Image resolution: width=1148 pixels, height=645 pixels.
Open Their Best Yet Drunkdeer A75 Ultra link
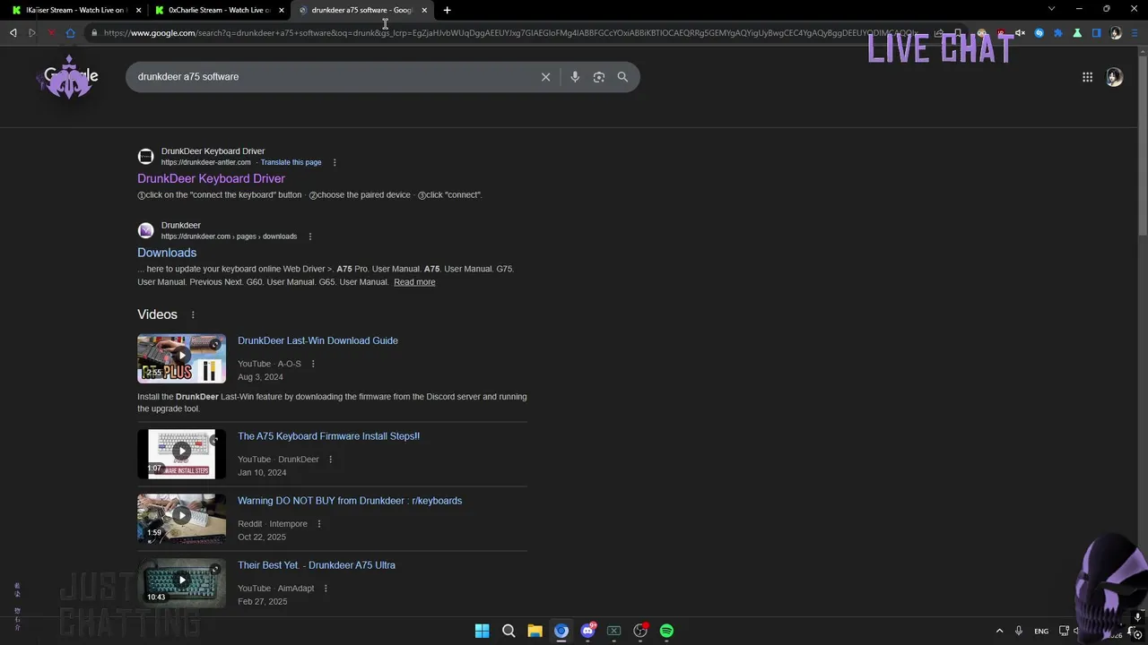pos(317,565)
